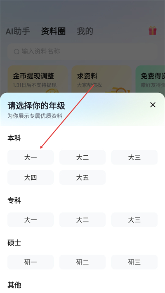
Task: Open the 求资料 card
Action: click(101, 79)
